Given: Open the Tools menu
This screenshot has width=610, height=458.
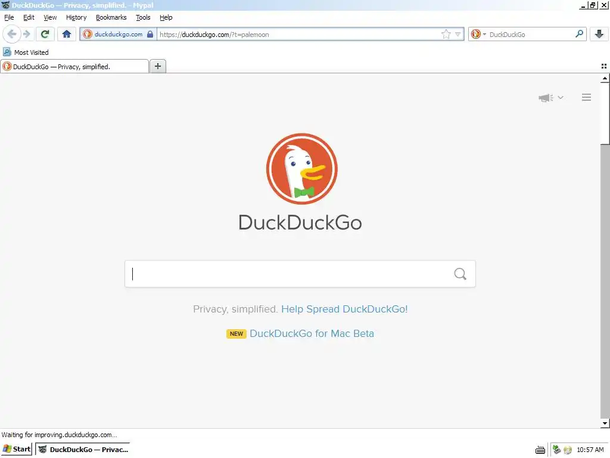Looking at the screenshot, I should click(x=143, y=17).
